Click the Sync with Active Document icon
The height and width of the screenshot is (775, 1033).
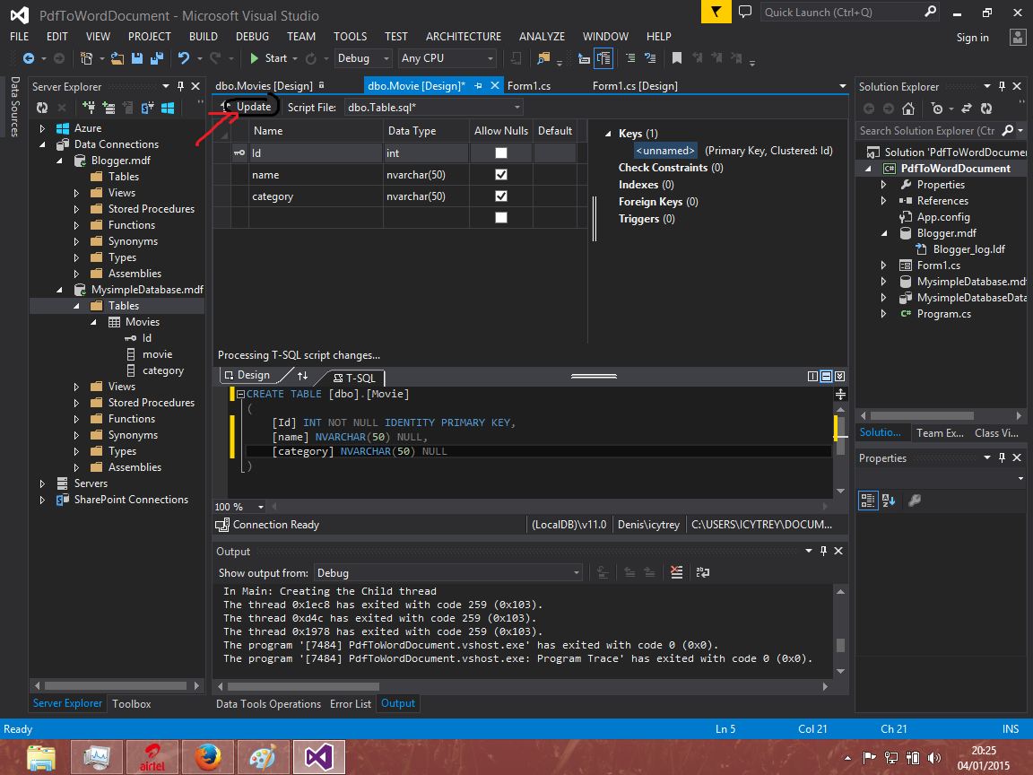pos(967,109)
